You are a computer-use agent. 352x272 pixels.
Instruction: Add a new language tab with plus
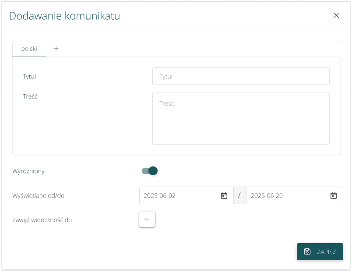pos(56,49)
